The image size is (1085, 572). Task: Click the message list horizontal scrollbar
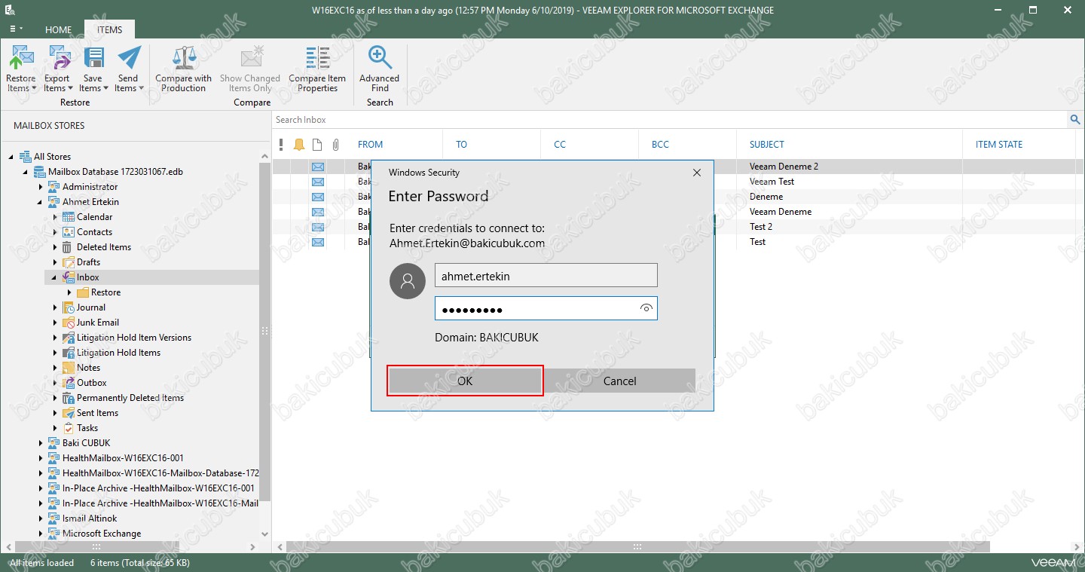coord(637,547)
